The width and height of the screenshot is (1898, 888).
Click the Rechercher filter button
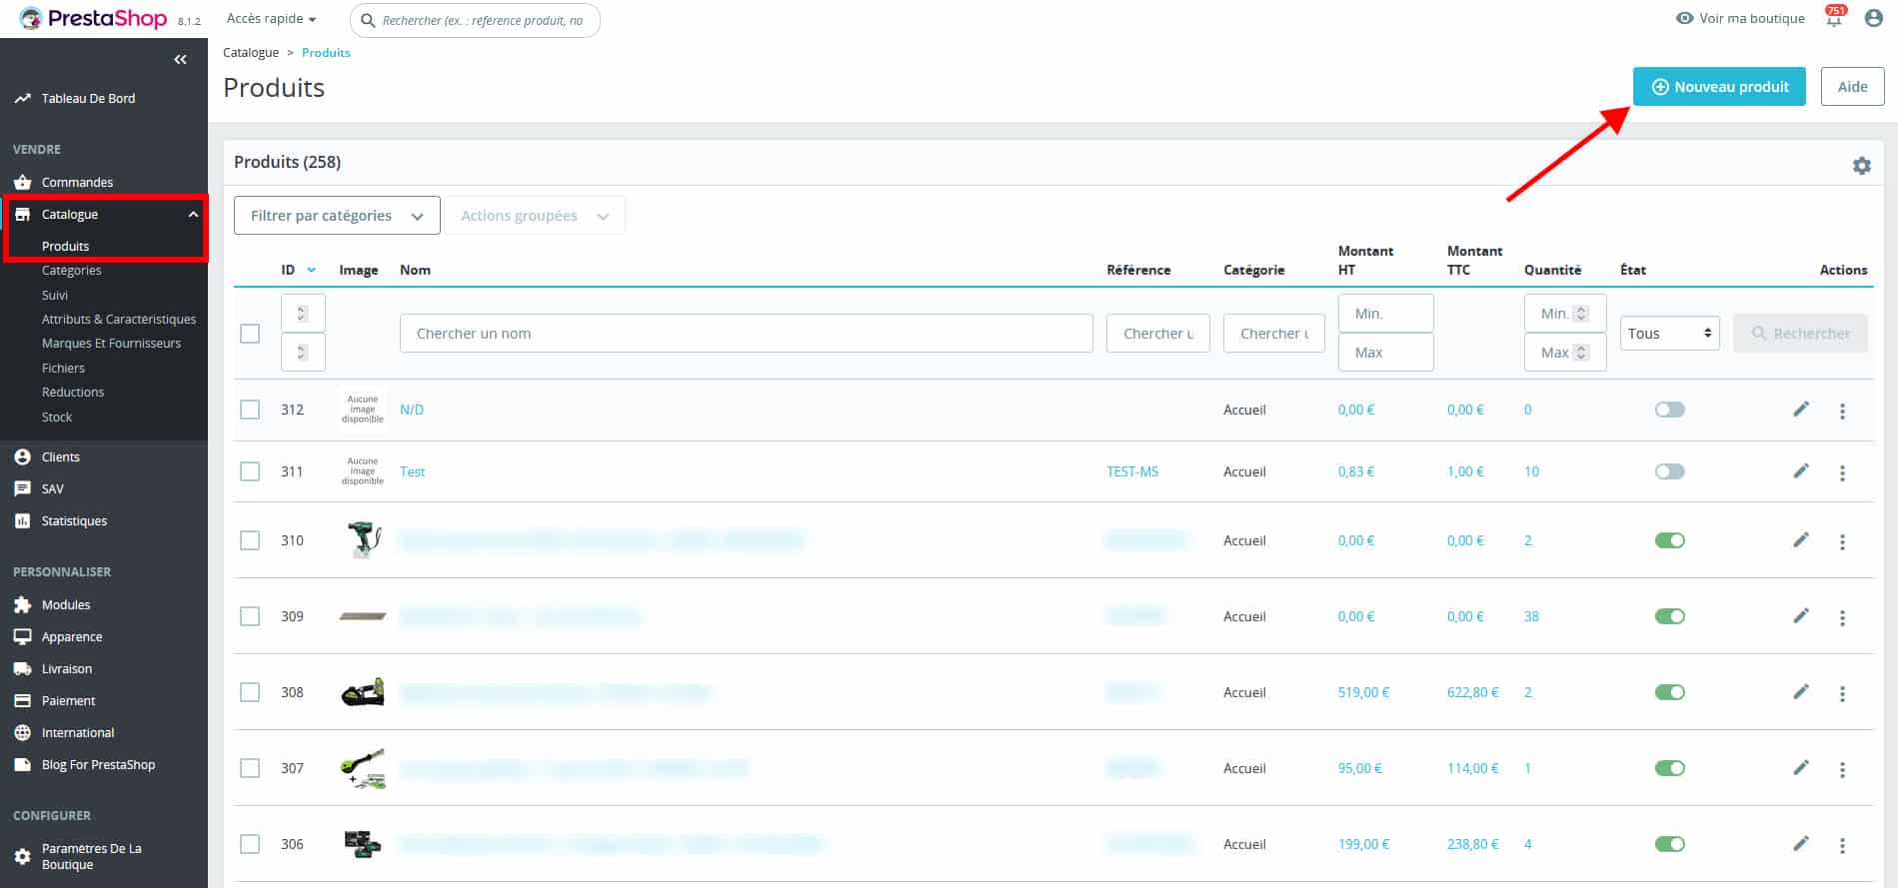[x=1800, y=334]
